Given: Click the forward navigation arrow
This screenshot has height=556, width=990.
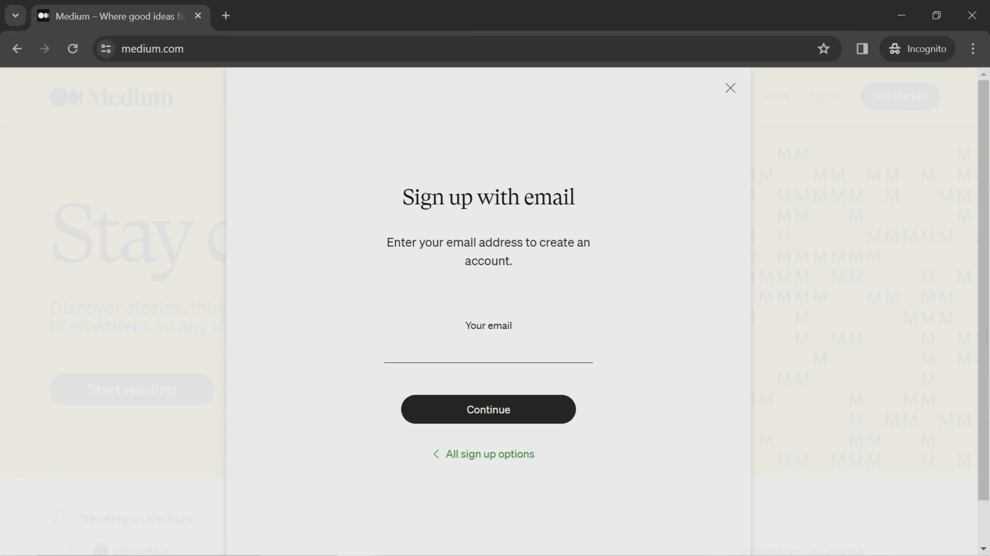Looking at the screenshot, I should pos(44,48).
